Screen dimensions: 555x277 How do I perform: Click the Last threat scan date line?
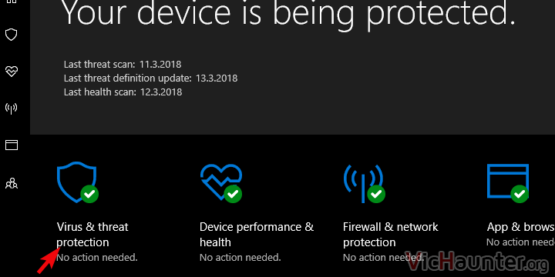[123, 65]
